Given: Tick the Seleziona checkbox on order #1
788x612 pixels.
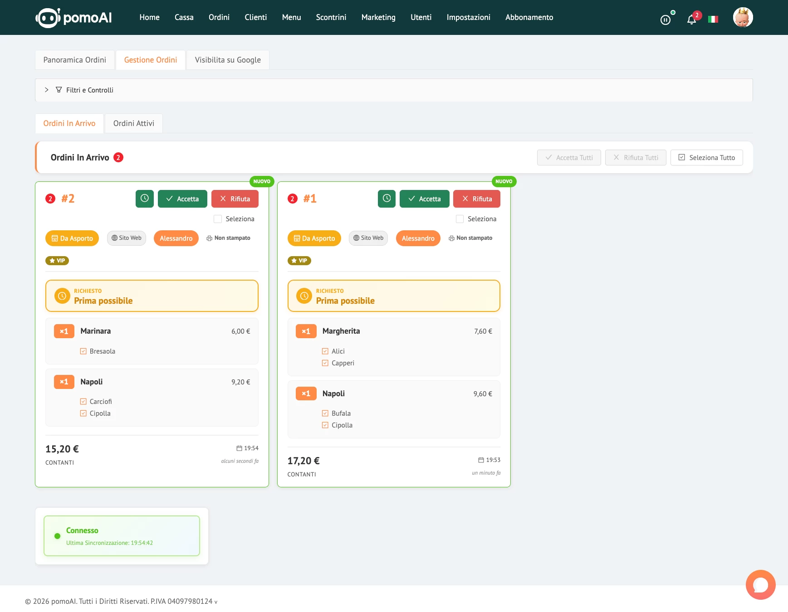Looking at the screenshot, I should (x=460, y=219).
